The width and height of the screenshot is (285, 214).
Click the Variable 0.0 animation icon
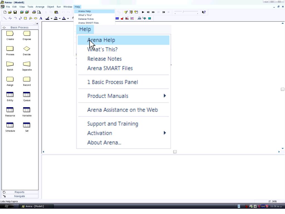pos(117,18)
